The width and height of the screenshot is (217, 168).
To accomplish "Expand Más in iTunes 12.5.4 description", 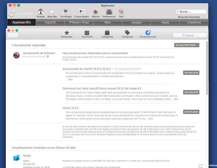I will click(x=151, y=119).
